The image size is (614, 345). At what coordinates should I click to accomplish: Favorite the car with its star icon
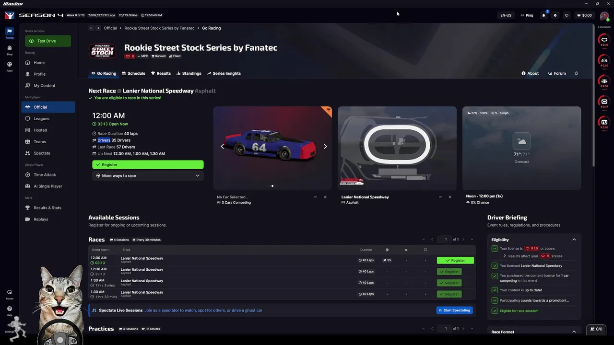coord(325,197)
